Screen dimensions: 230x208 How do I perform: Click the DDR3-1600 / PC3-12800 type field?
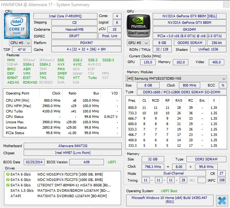pyautogui.click(x=181, y=92)
